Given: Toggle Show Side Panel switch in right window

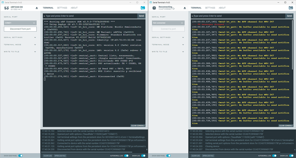Looking at the screenshot, I should pos(168,156).
